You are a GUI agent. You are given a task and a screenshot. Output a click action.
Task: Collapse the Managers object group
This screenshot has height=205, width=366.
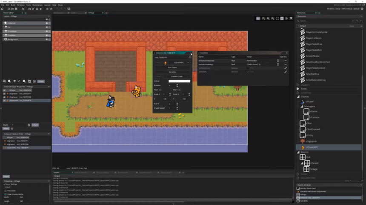(x=302, y=107)
